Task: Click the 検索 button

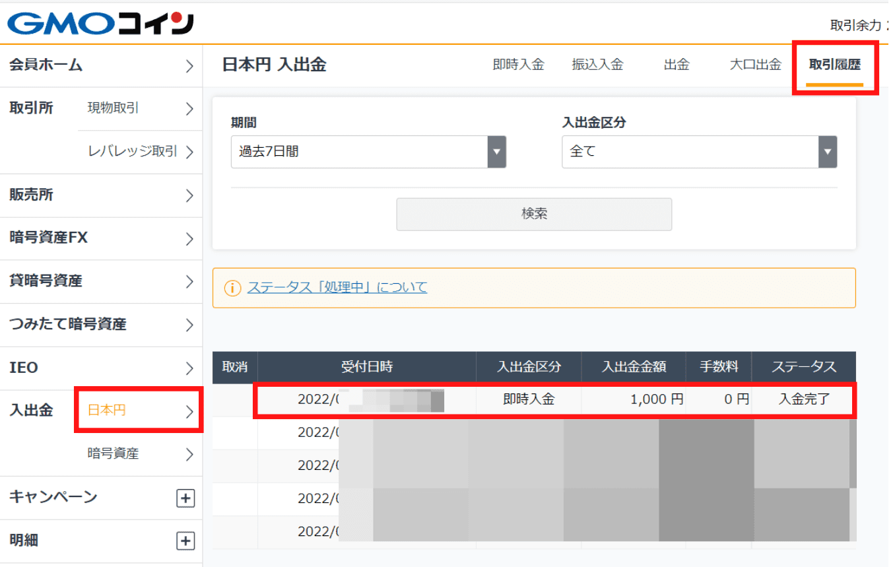Action: [534, 214]
